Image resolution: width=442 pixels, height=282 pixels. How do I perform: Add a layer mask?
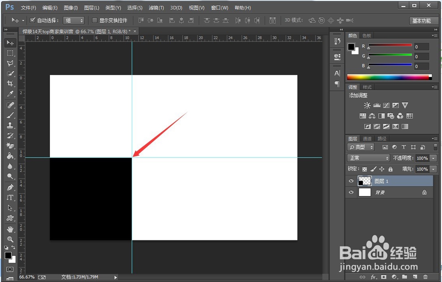coord(384,277)
